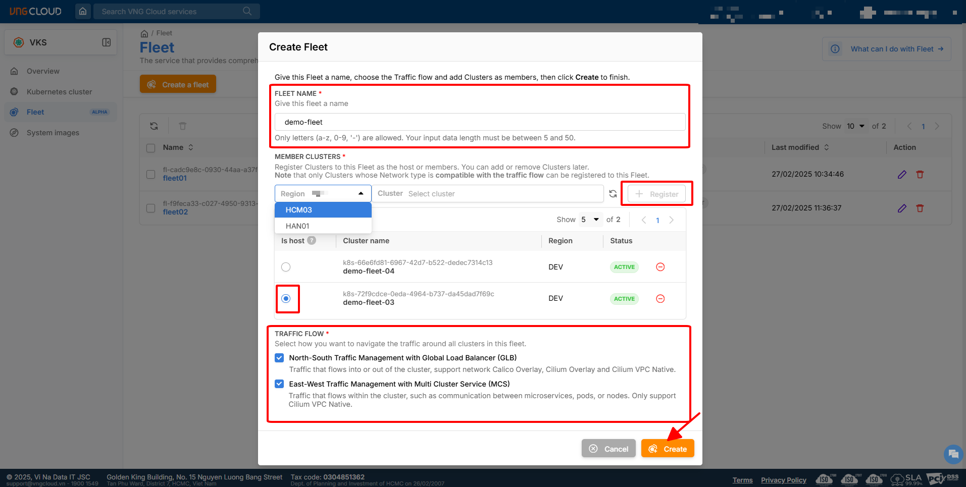
Task: Cancel the Create Fleet dialog
Action: tap(608, 449)
